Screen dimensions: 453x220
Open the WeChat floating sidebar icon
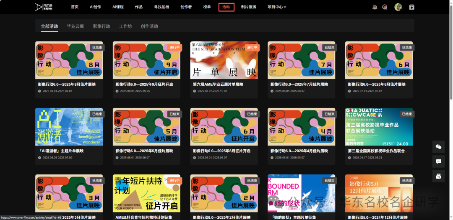[438, 147]
